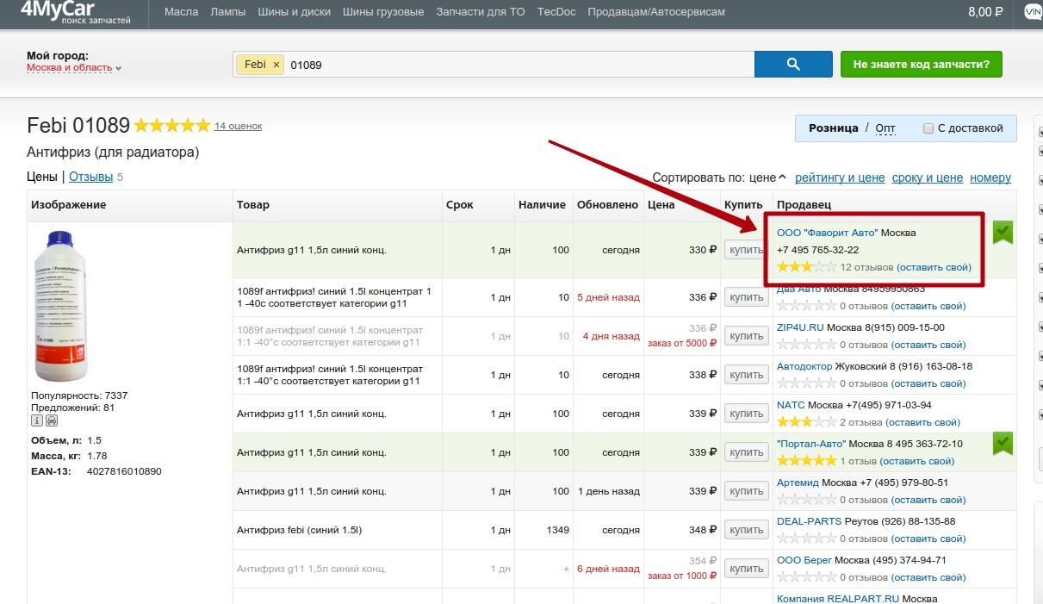Click the star rating of Фаворит Авто
1043x604 pixels.
(x=806, y=267)
